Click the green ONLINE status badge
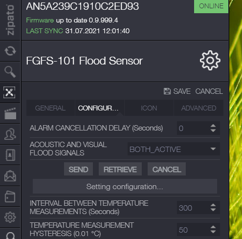The width and height of the screenshot is (242, 239). [211, 6]
